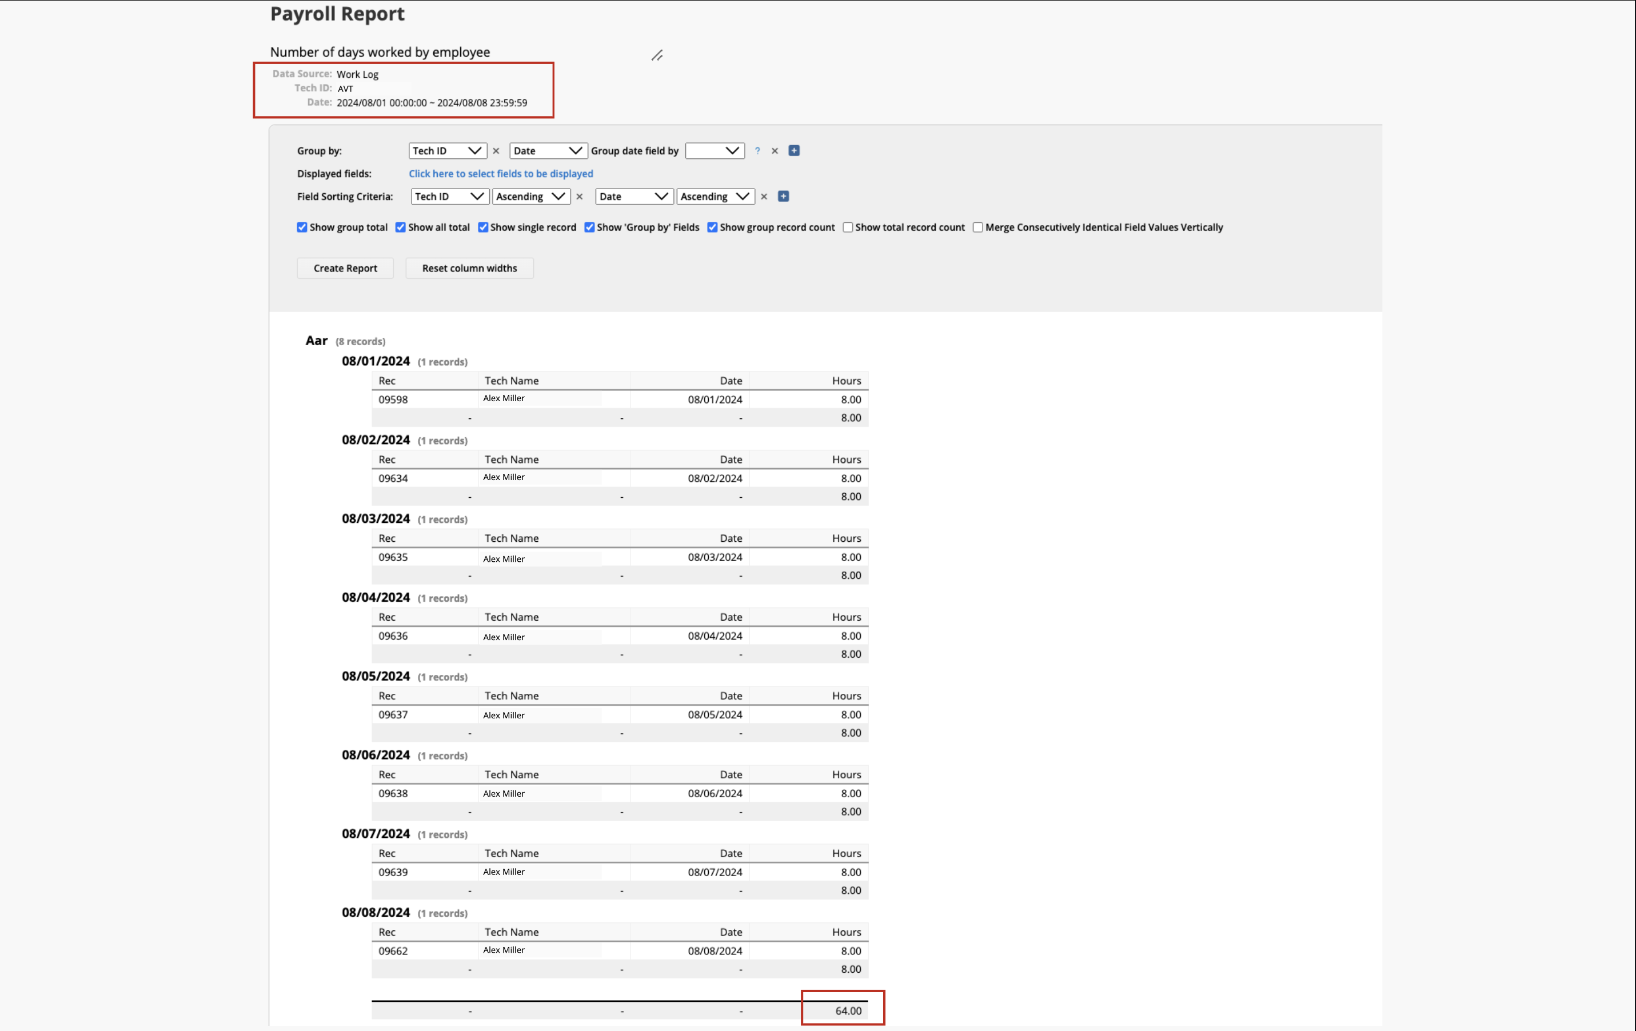Remove the Tech ID sorting criterion
The height and width of the screenshot is (1031, 1636).
(580, 196)
